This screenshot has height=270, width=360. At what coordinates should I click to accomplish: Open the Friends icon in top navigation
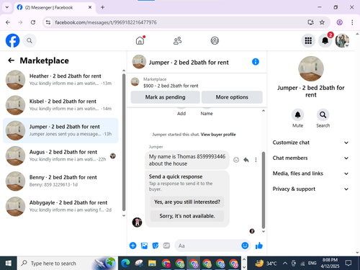178,40
